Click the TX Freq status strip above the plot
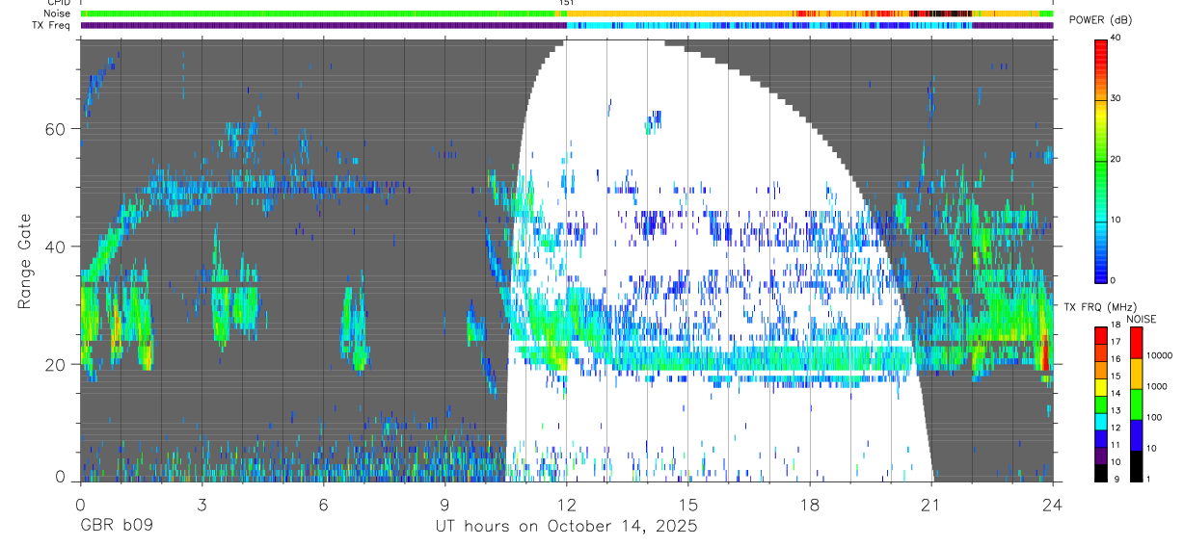The width and height of the screenshot is (1184, 546). tap(566, 25)
